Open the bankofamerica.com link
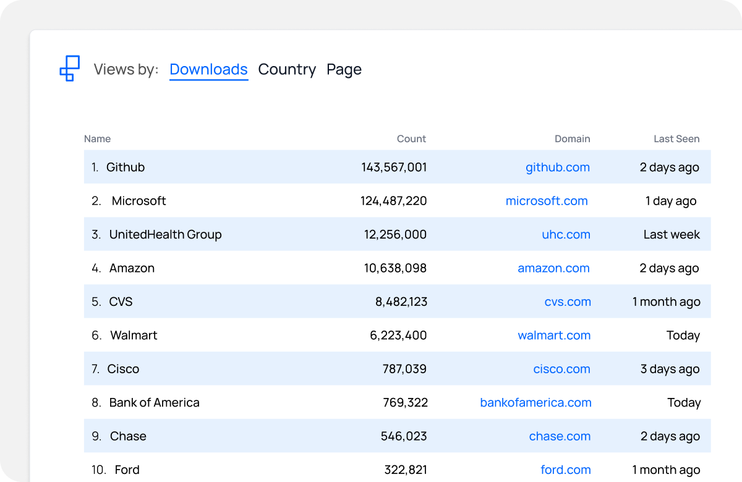The height and width of the screenshot is (482, 742). pos(535,403)
